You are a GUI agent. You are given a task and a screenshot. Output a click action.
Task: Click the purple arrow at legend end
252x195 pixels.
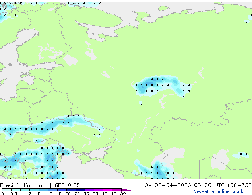tap(126, 190)
